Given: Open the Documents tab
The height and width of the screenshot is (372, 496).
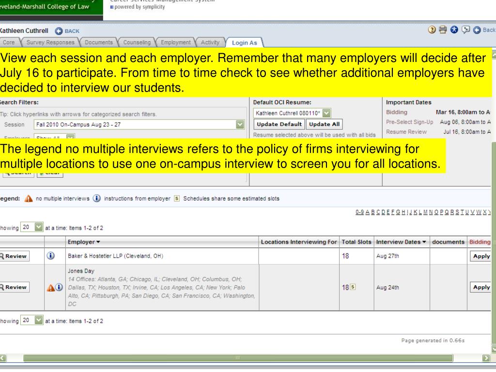Looking at the screenshot, I should (99, 43).
